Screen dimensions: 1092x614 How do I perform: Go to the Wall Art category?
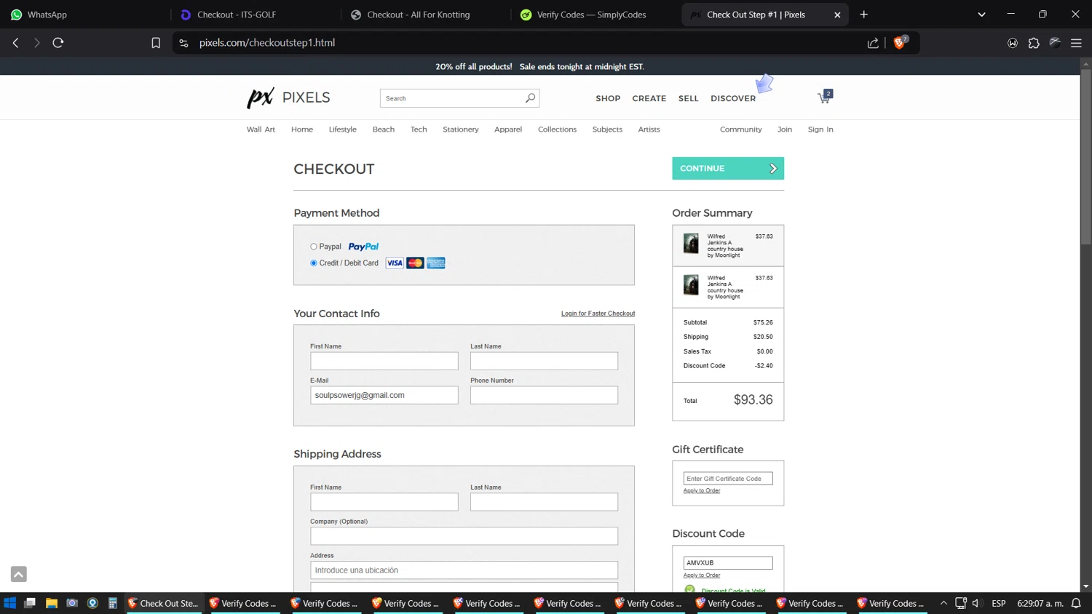tap(261, 129)
